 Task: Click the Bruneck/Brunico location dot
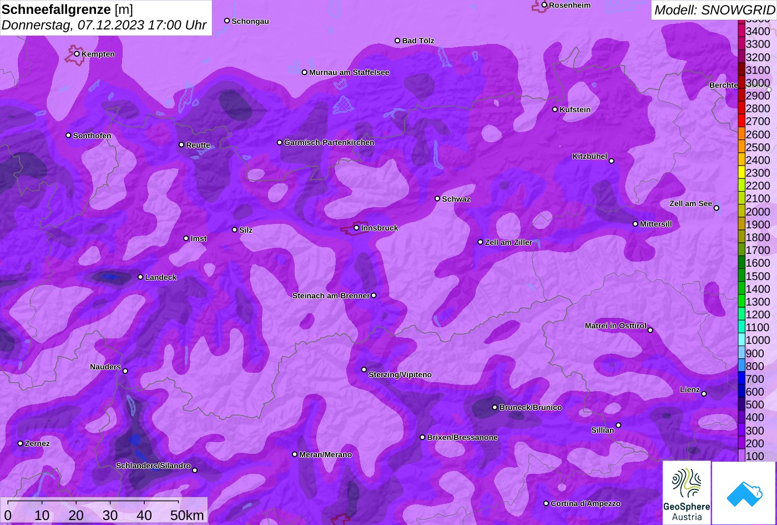(495, 407)
